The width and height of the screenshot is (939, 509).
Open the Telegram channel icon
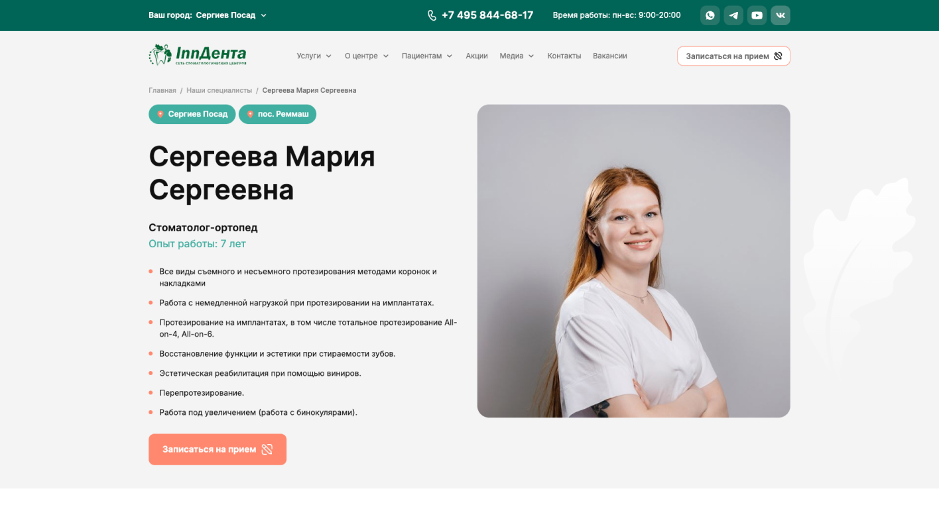(733, 15)
